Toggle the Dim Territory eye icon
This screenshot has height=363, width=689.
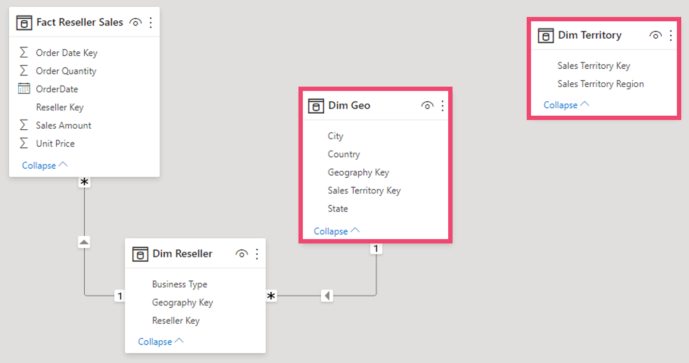click(x=656, y=35)
